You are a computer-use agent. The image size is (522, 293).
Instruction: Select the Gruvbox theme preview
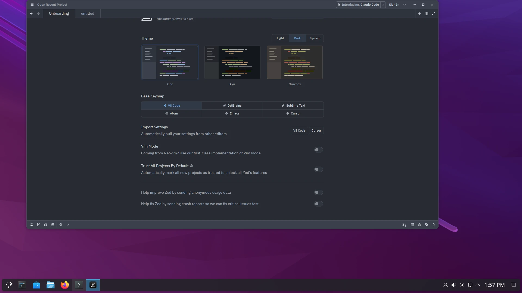(295, 62)
